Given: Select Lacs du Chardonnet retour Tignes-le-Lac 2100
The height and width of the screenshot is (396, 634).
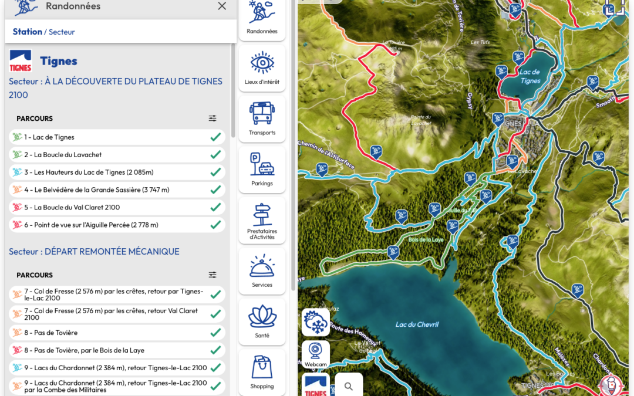Looking at the screenshot, I should pyautogui.click(x=117, y=368).
